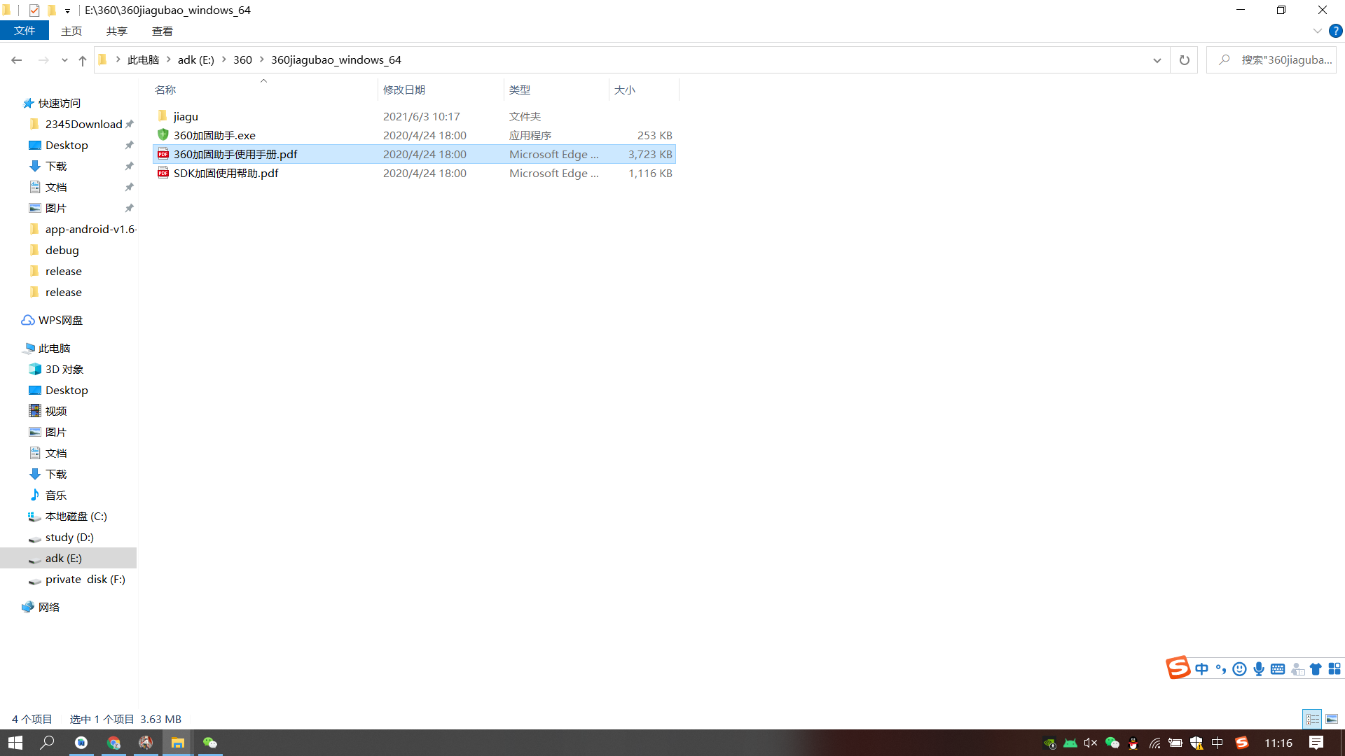Viewport: 1345px width, 756px height.
Task: Select study (D:) drive in the sidebar
Action: coord(69,538)
